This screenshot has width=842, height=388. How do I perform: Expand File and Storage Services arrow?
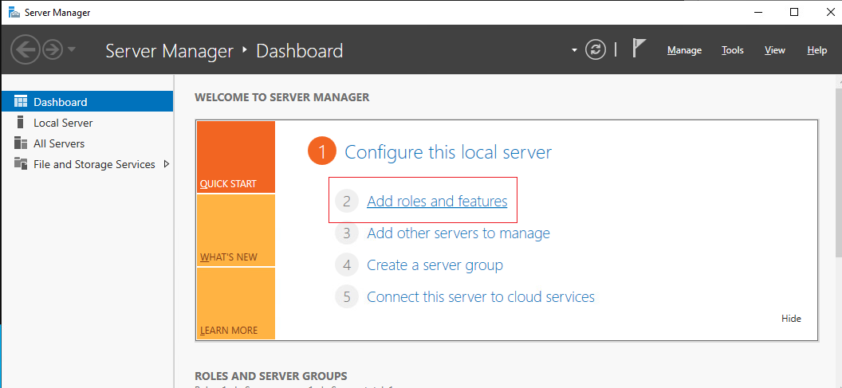click(x=166, y=164)
